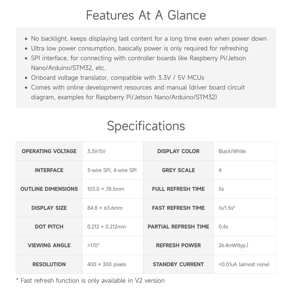Image resolution: width=293 pixels, height=293 pixels.
Task: Click the OPERATING VOLTAGE table label
Action: tap(49, 151)
